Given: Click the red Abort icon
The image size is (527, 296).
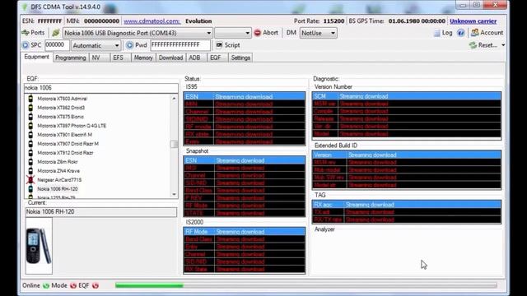Looking at the screenshot, I should click(x=258, y=33).
